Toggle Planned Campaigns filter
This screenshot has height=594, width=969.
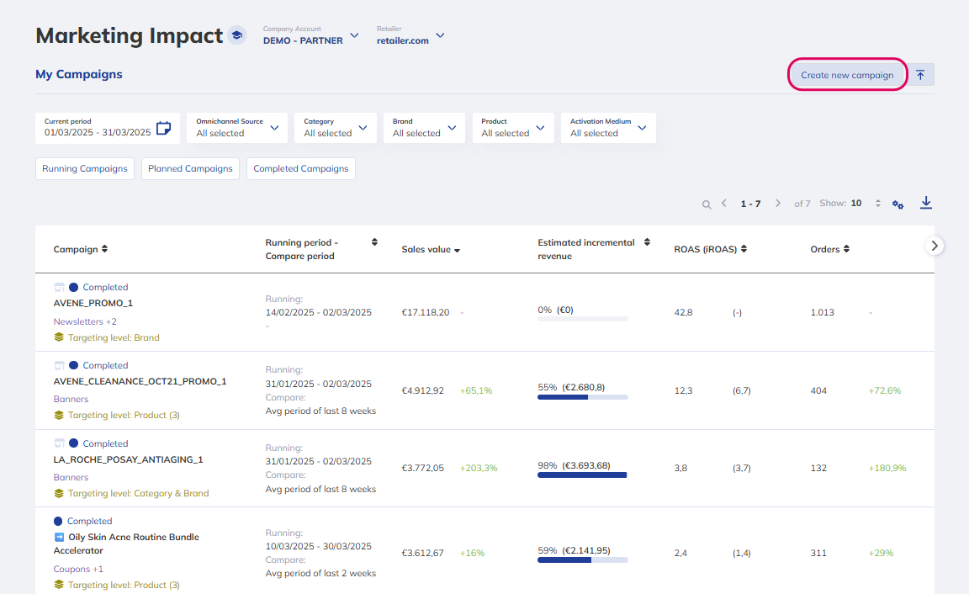tap(190, 168)
